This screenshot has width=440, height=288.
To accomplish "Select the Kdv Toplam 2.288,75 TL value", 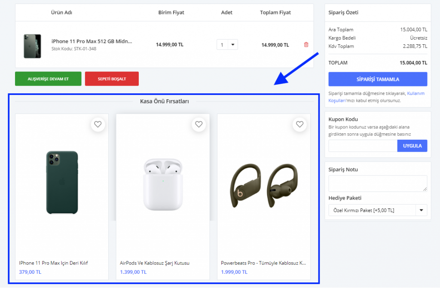I will click(x=415, y=46).
